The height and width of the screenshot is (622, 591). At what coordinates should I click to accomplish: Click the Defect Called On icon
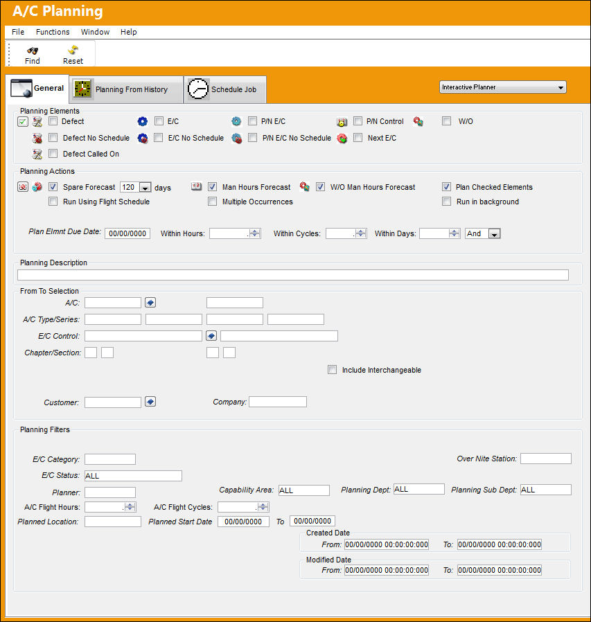point(37,154)
